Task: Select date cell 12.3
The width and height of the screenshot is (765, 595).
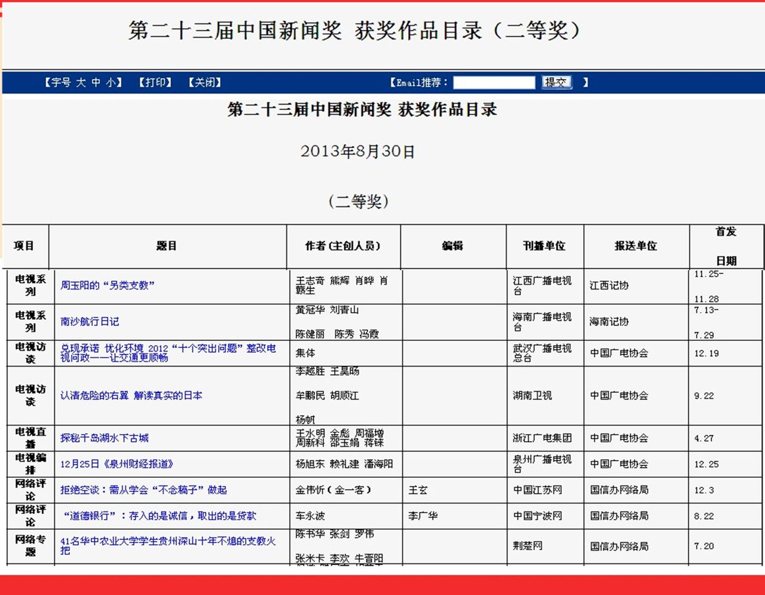Action: coord(726,490)
